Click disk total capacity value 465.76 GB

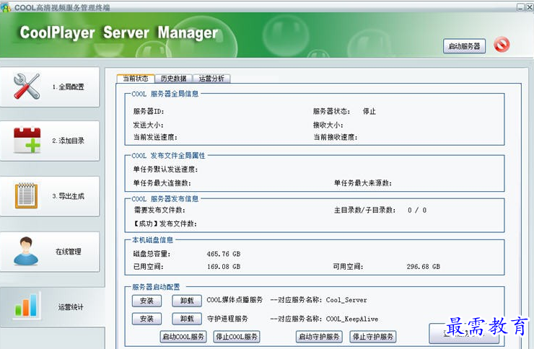click(224, 254)
